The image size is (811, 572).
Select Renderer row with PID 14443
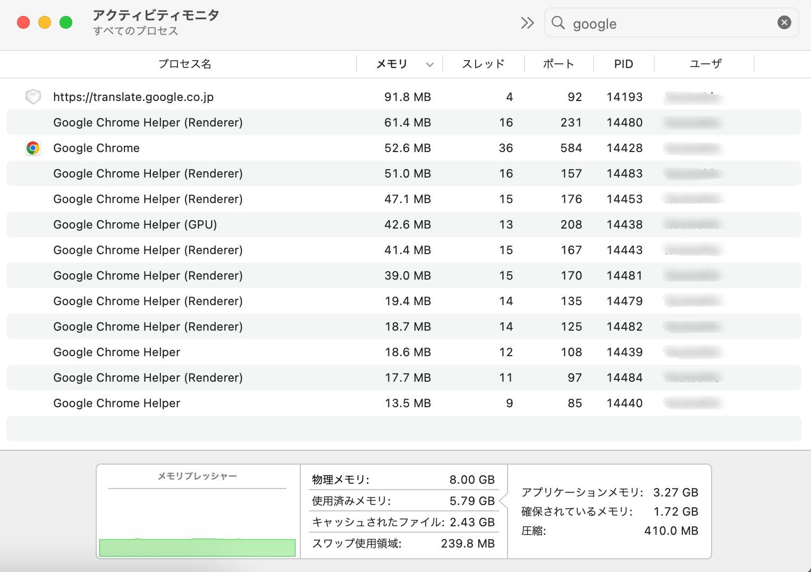coord(404,250)
